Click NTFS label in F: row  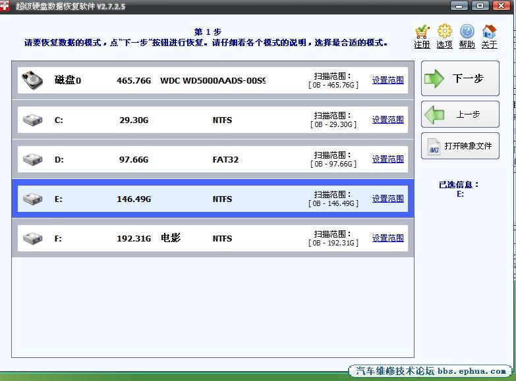[x=223, y=238]
